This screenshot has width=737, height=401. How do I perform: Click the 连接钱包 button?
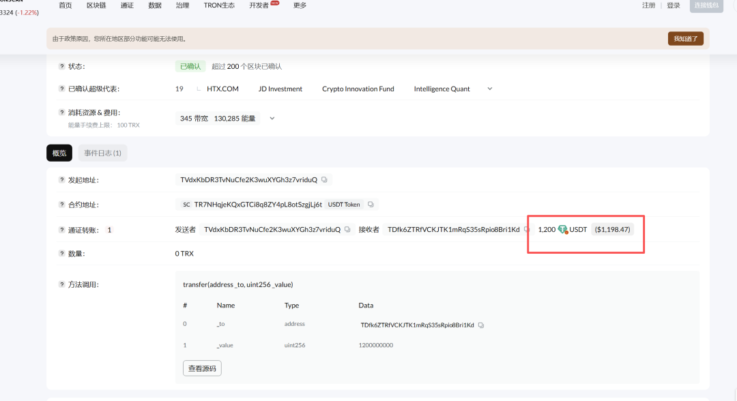pos(706,5)
